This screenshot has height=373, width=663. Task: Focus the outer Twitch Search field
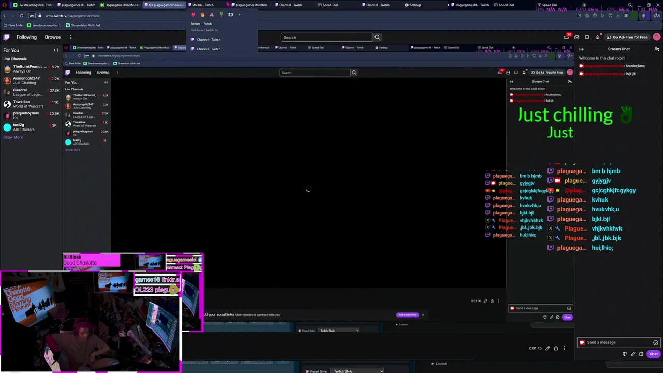click(326, 37)
